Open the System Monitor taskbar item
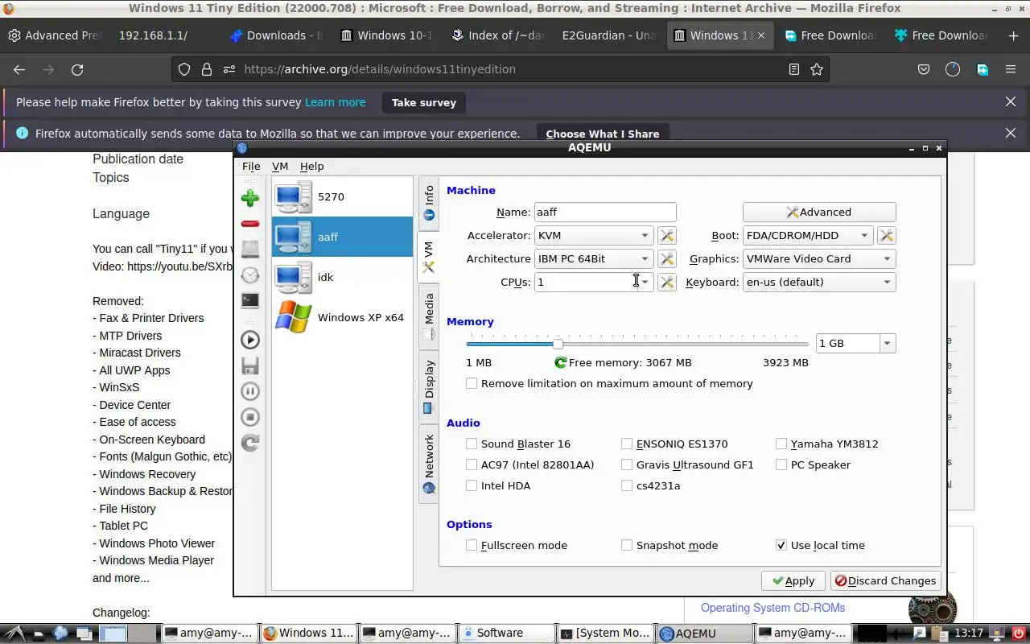 pos(605,633)
